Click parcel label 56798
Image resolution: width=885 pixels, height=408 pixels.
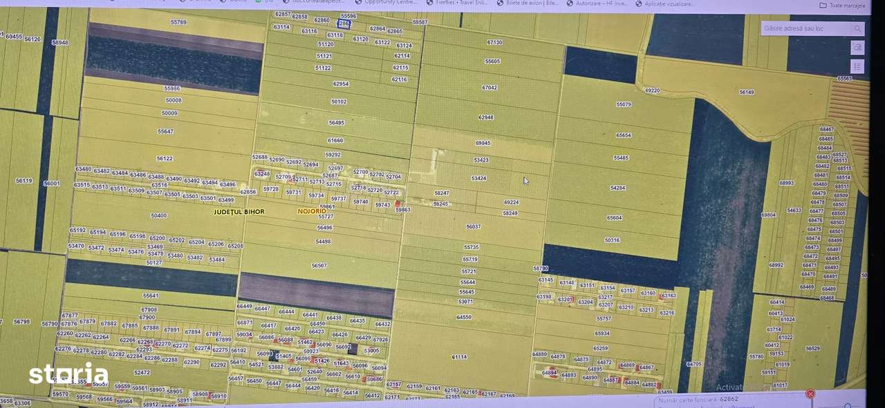point(21,322)
